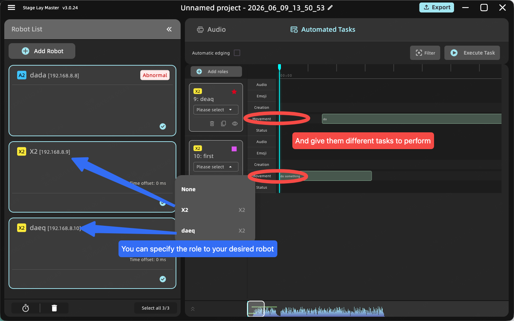
Task: Run the Execute Task button
Action: [x=472, y=53]
